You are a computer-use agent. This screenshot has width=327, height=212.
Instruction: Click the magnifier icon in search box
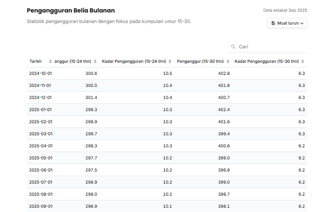point(233,47)
